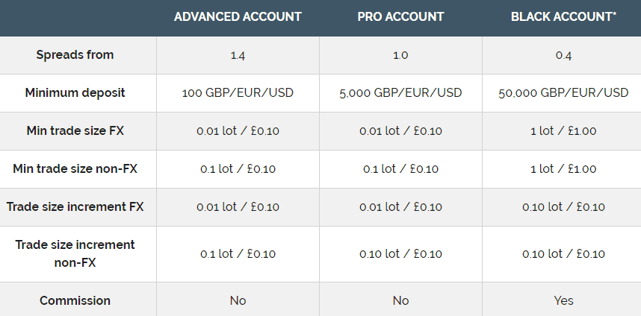Select the 5,000 GBP/EUR/USD deposit cell
Image resolution: width=641 pixels, height=316 pixels.
[400, 93]
